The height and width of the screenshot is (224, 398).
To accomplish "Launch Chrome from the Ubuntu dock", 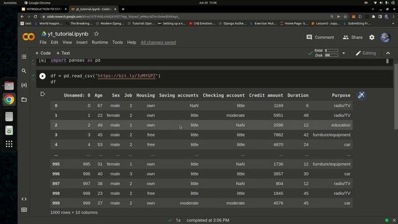I will pyautogui.click(x=9, y=100).
